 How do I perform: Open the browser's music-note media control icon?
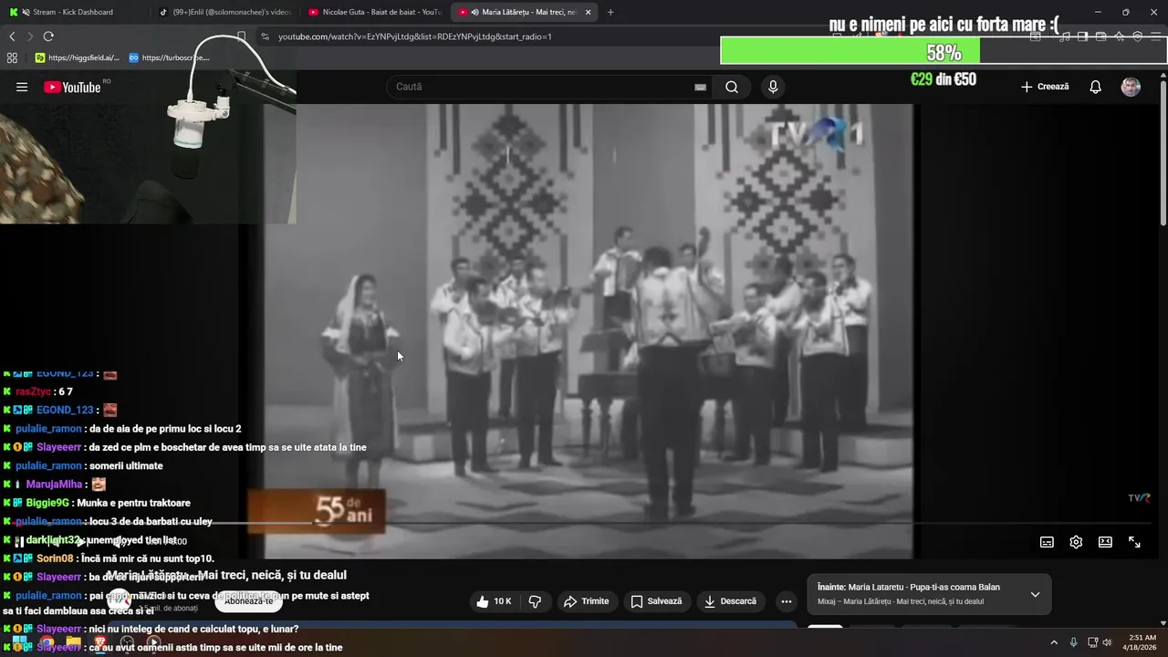point(1064,36)
